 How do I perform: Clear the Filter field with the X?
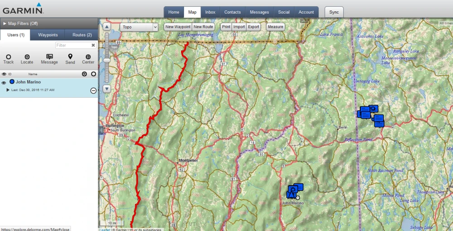pyautogui.click(x=93, y=45)
